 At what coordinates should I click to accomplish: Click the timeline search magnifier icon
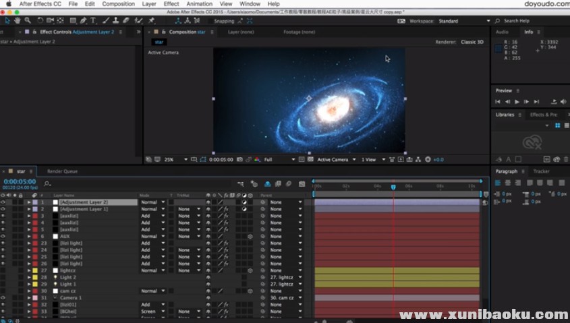point(47,183)
